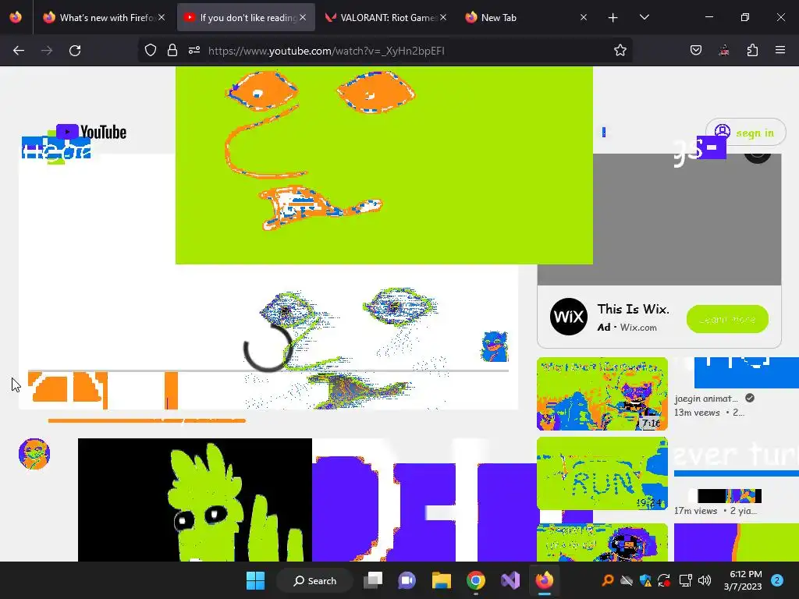The width and height of the screenshot is (799, 599).
Task: Open Windows Start menu
Action: (255, 580)
